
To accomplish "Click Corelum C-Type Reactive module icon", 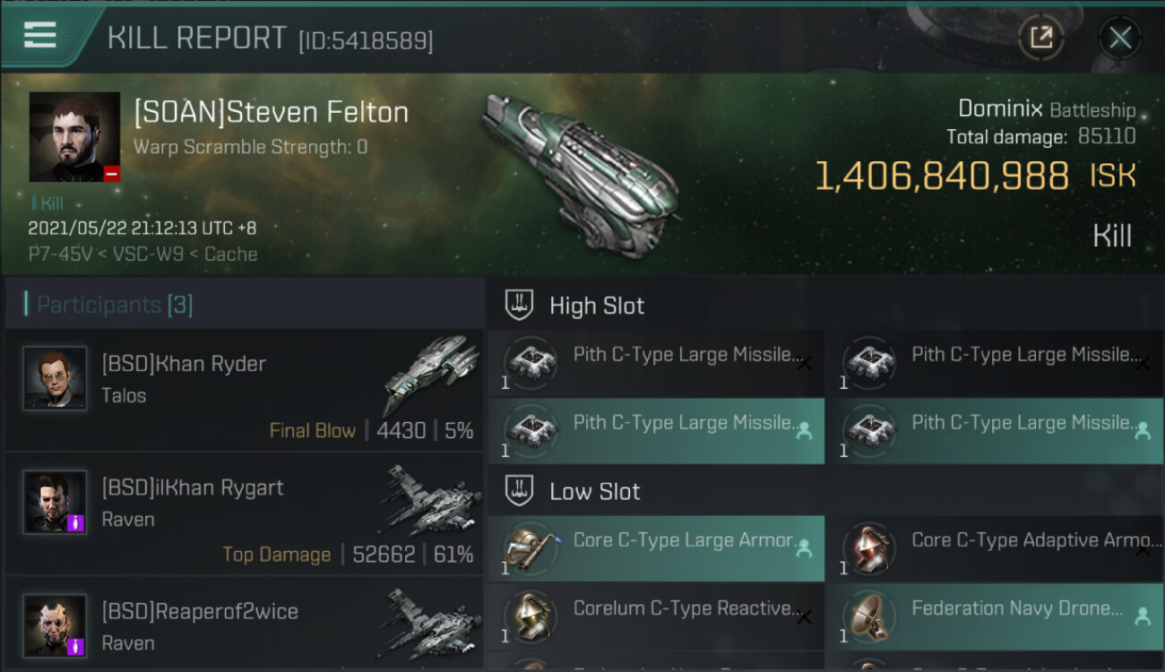I will pos(530,616).
